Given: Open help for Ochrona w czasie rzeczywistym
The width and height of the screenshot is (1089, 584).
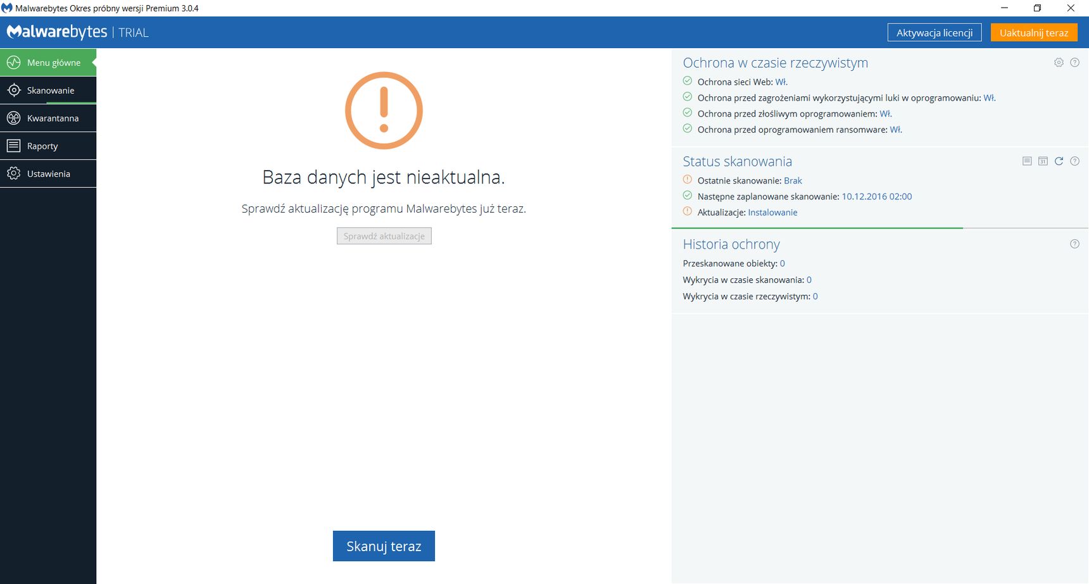Looking at the screenshot, I should tap(1074, 63).
